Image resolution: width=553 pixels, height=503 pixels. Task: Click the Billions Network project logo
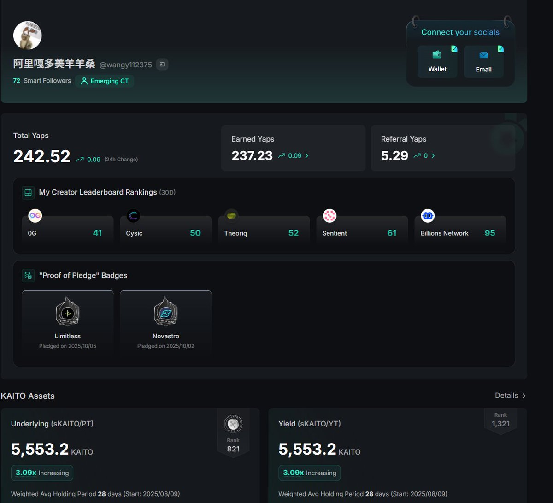click(x=428, y=215)
